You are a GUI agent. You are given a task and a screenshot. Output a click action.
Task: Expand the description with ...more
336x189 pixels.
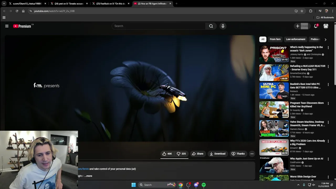pos(88,176)
